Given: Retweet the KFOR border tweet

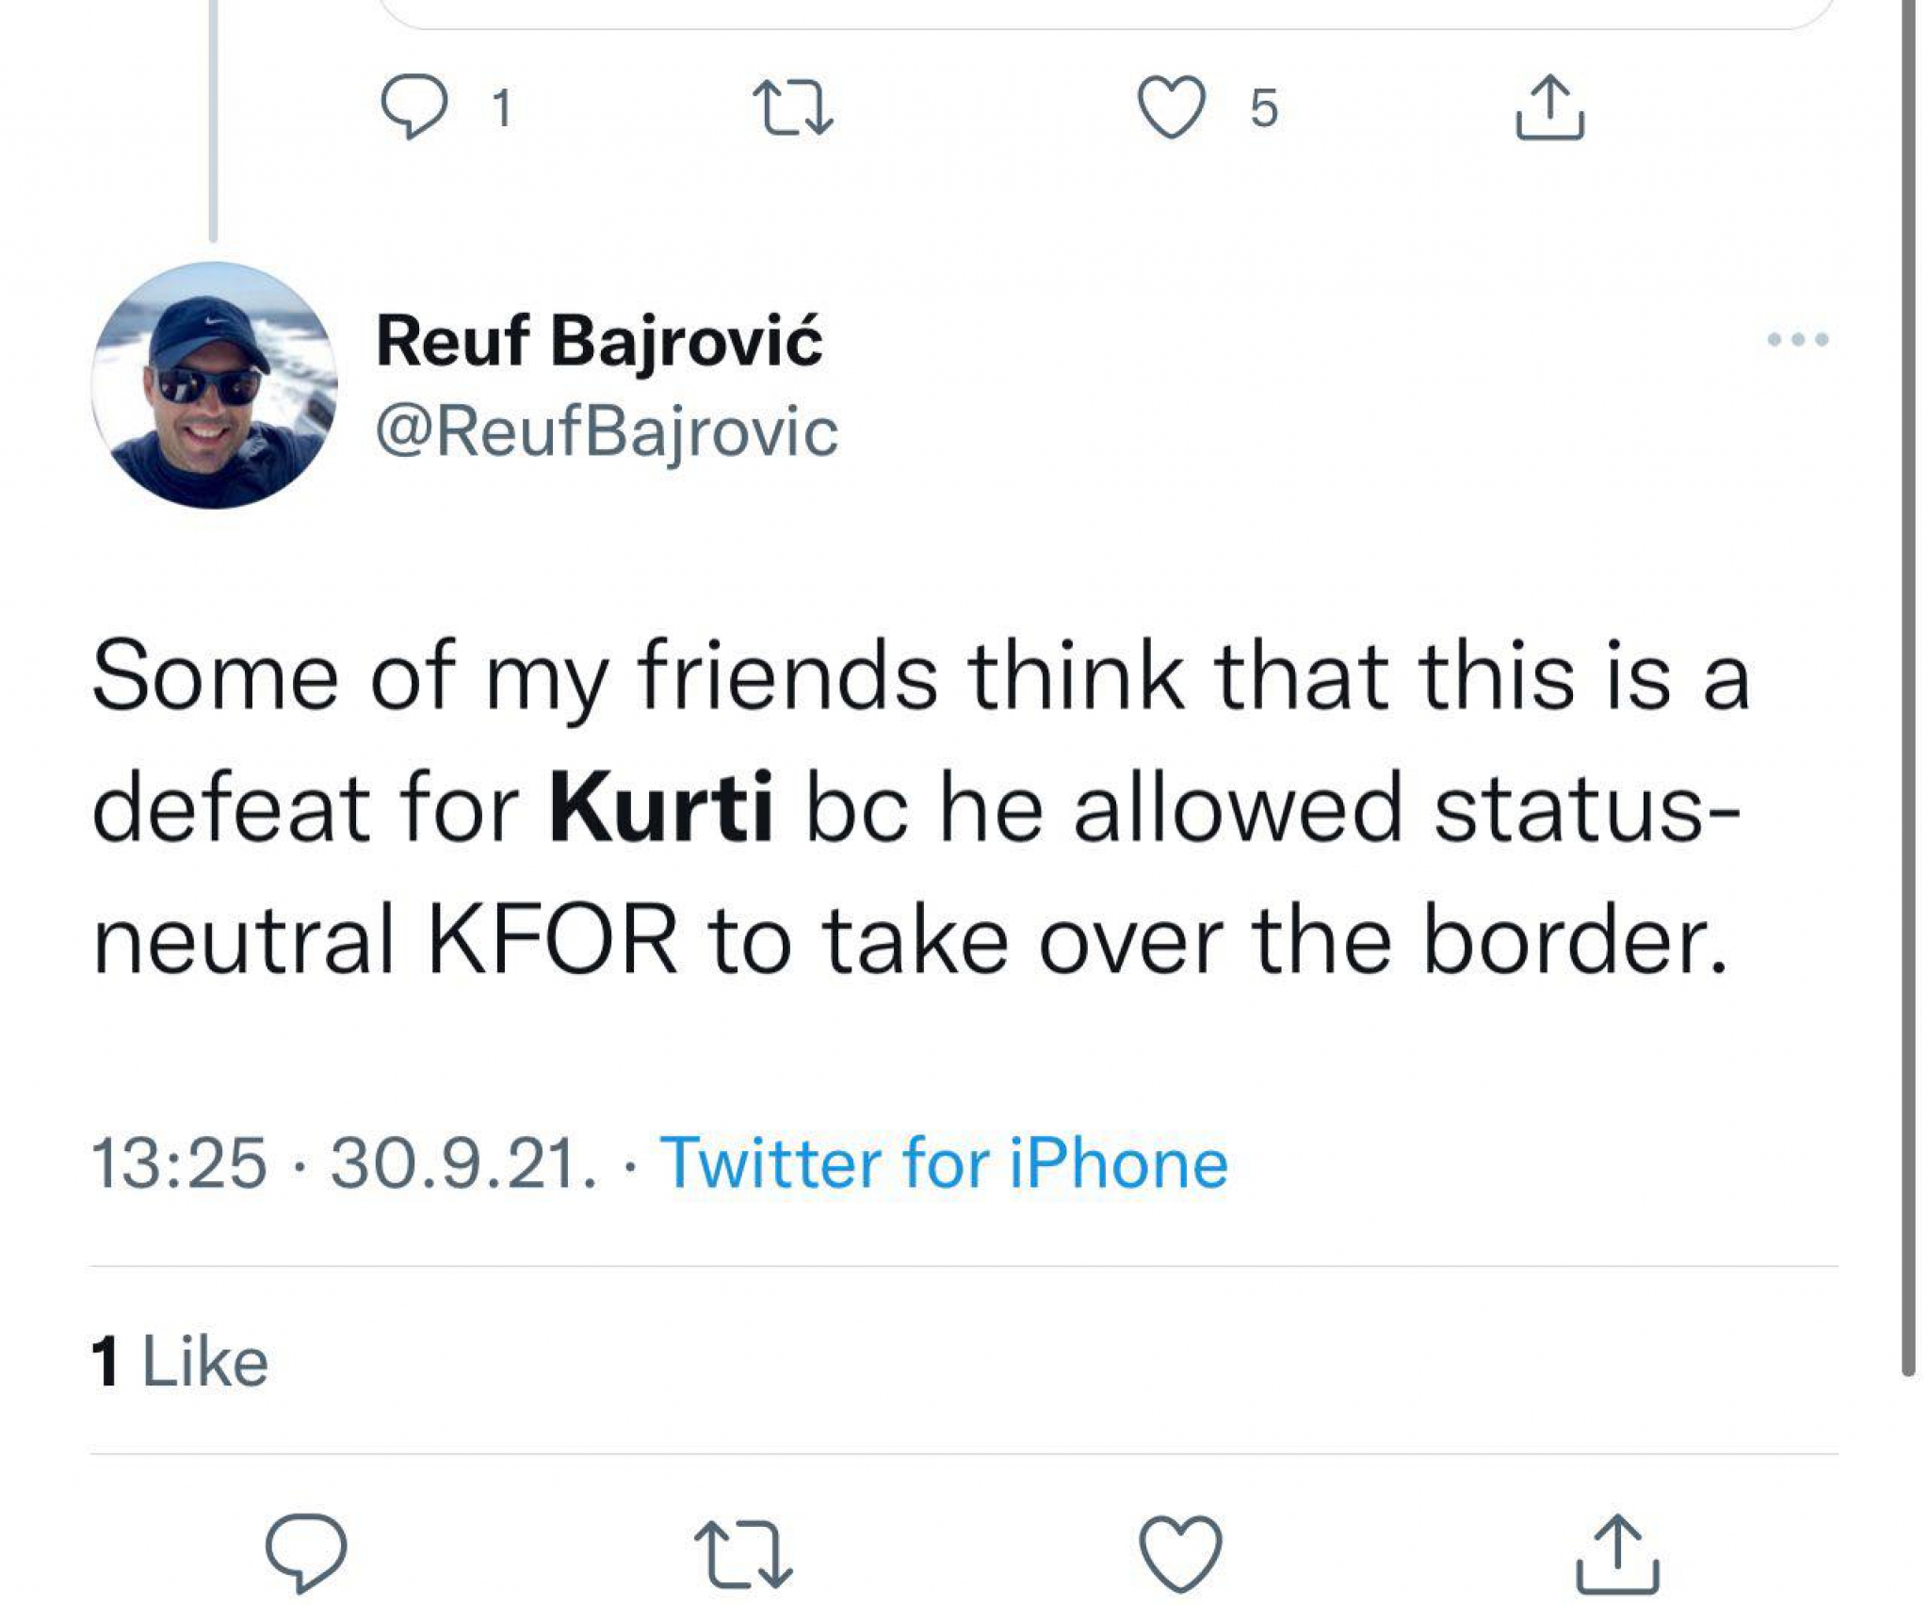Looking at the screenshot, I should click(x=743, y=1551).
